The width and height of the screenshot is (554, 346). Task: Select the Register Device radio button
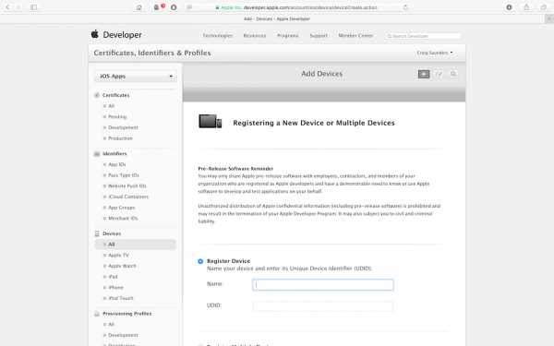(x=200, y=261)
